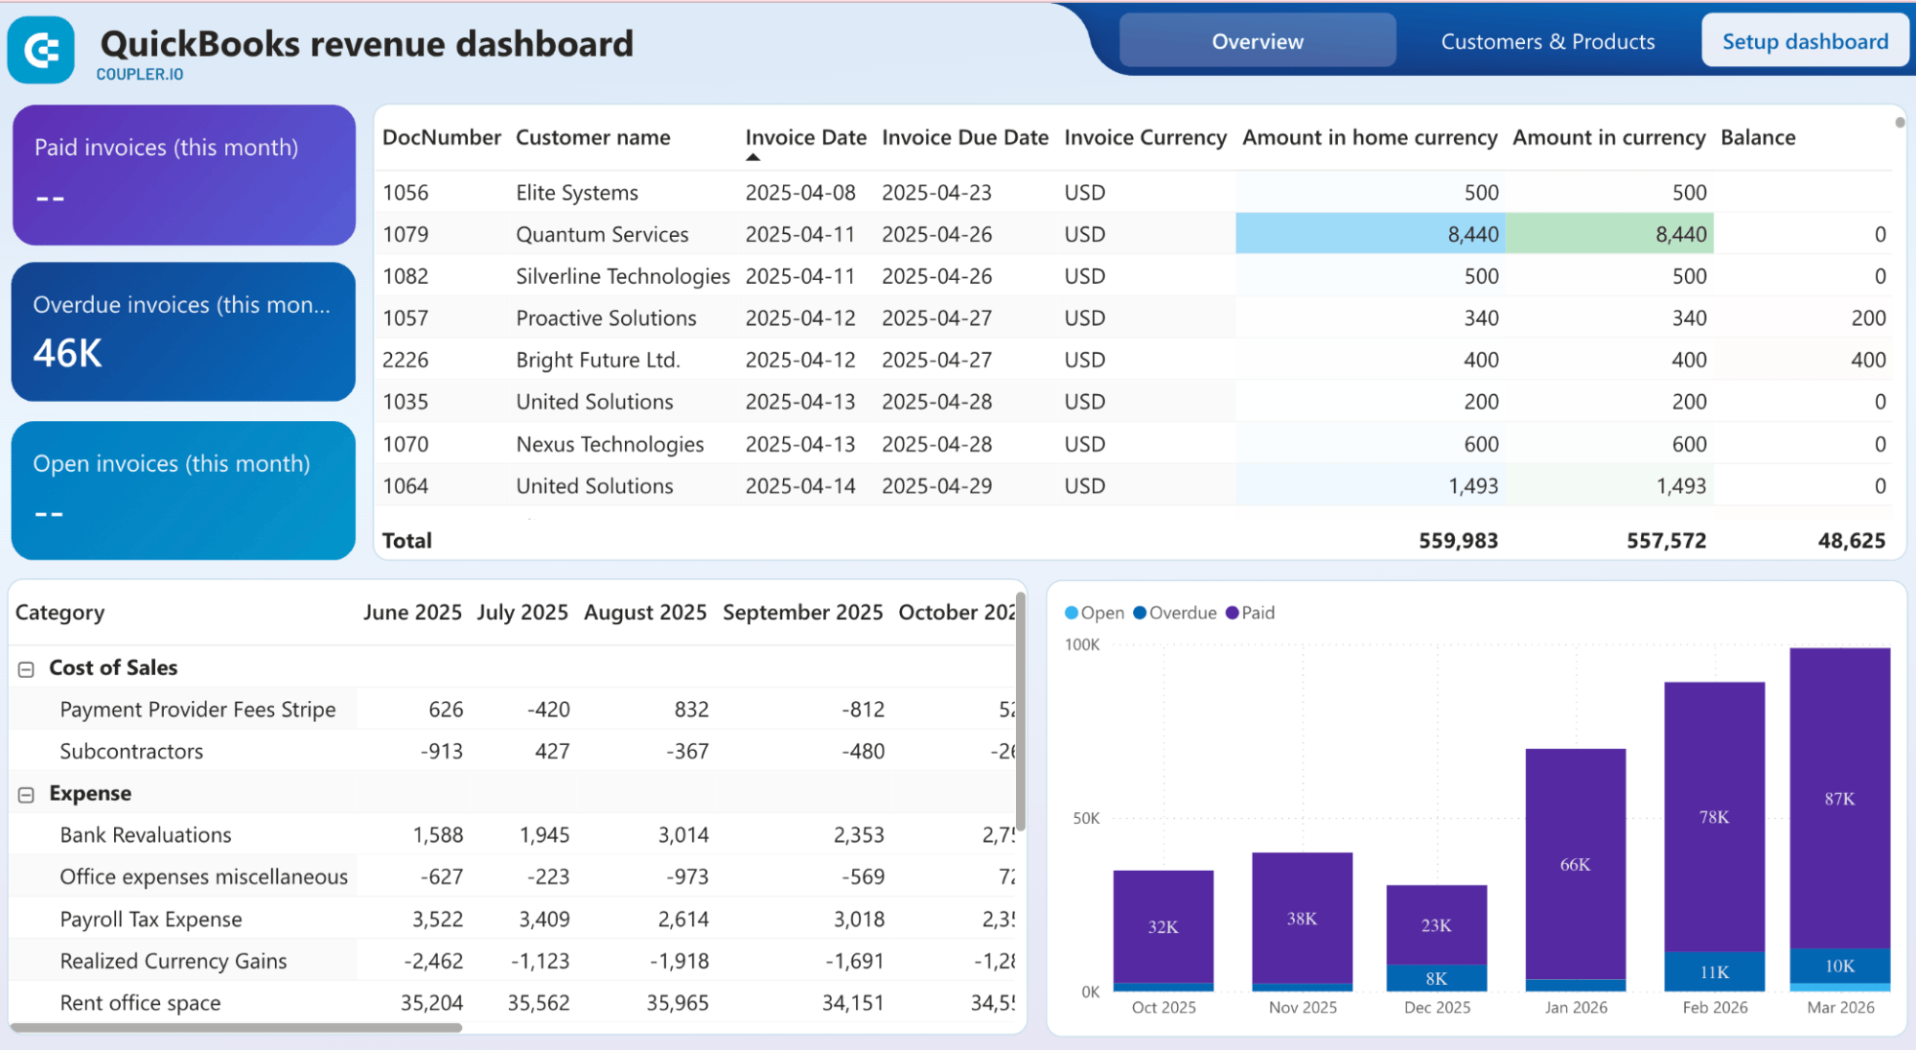
Task: Select the Payroll Tax Expense row
Action: click(150, 920)
